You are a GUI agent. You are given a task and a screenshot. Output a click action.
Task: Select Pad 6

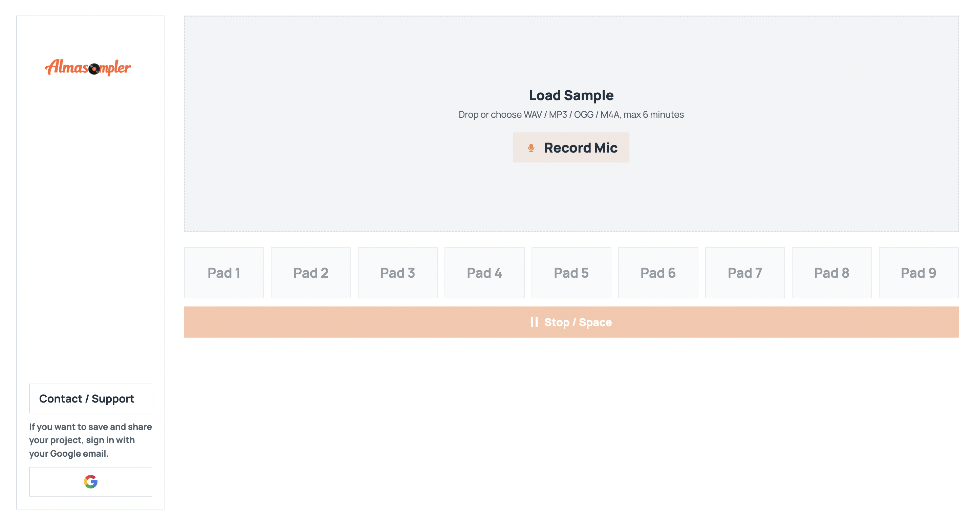pos(658,273)
